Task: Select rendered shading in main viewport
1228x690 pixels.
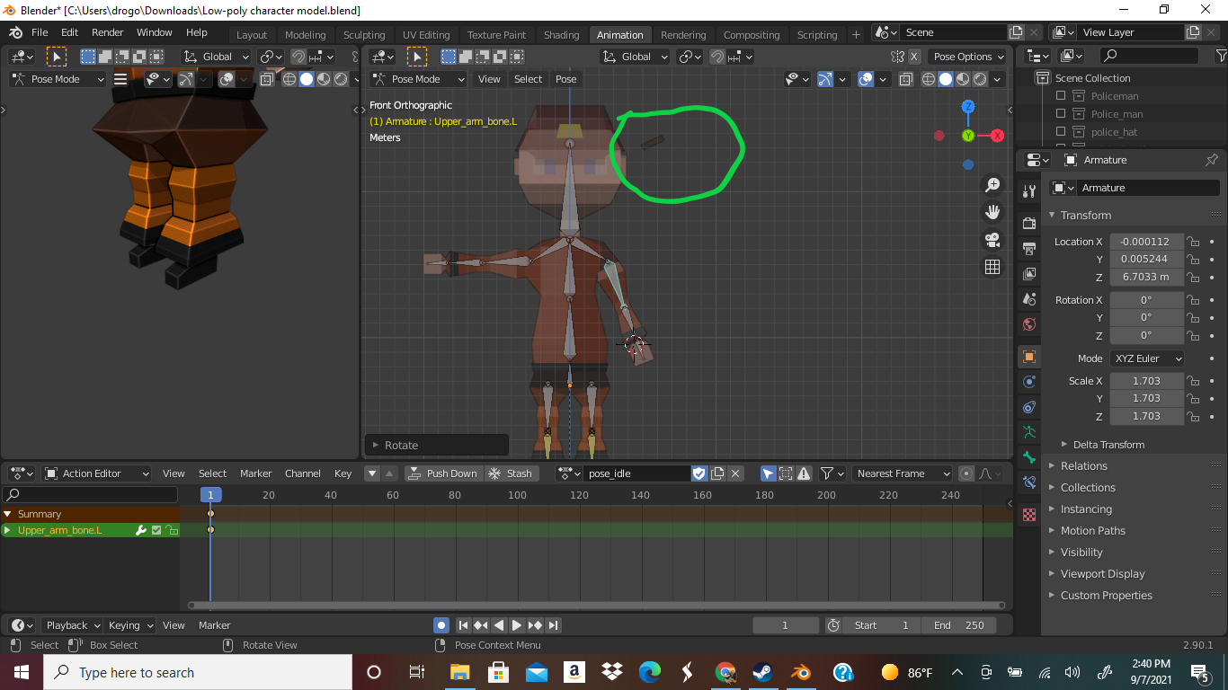Action: [980, 79]
